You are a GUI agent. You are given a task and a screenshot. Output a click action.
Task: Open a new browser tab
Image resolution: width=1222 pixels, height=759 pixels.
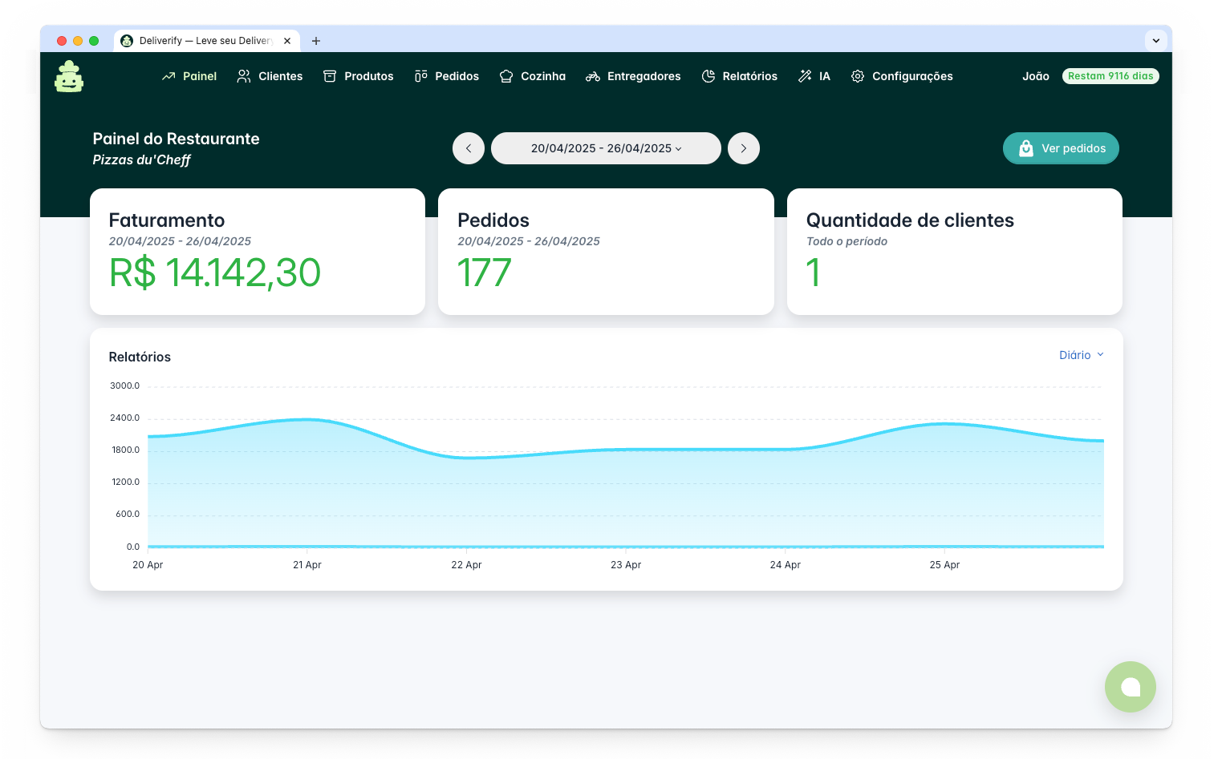[x=316, y=41]
